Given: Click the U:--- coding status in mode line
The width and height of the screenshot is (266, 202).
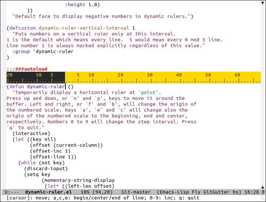Looking at the screenshot, I should click(12, 192).
